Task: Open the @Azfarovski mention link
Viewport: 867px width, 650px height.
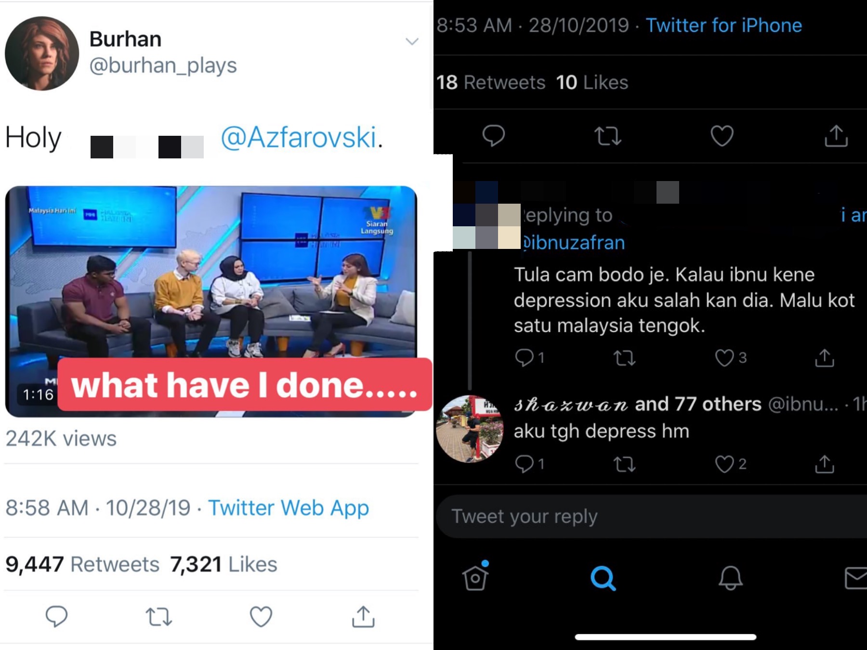Action: point(299,138)
